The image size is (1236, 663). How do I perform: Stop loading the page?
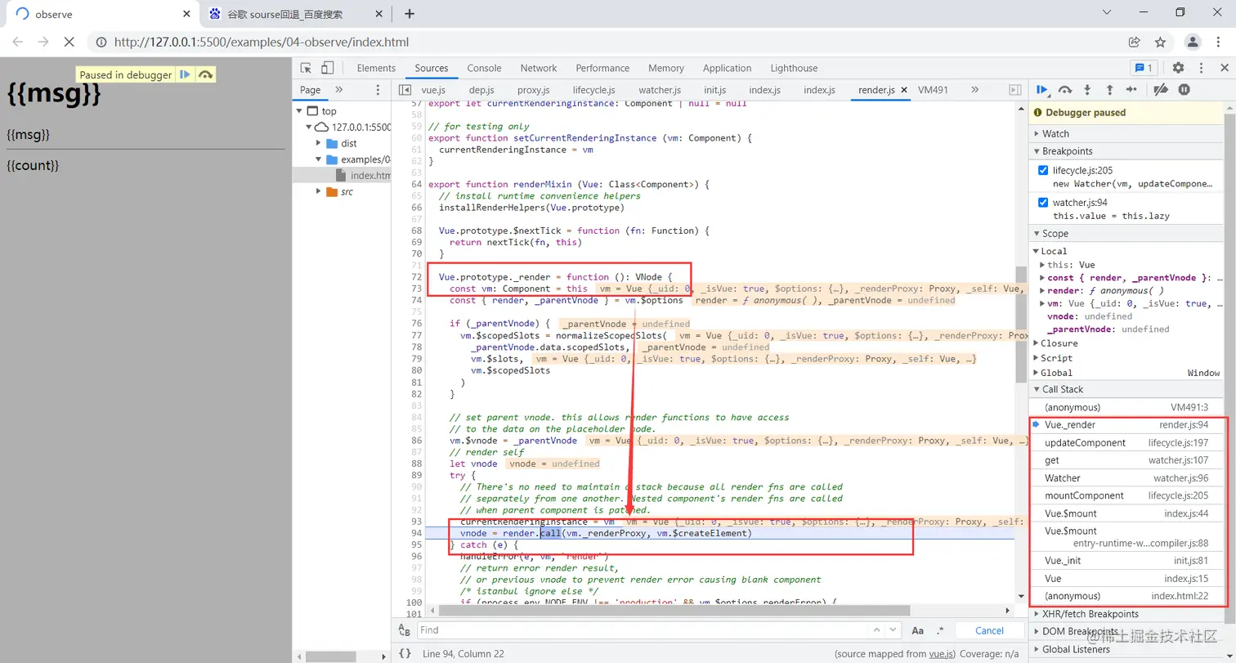coord(69,42)
